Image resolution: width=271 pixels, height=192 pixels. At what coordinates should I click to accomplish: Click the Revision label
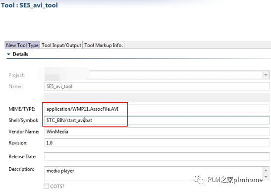point(18,143)
